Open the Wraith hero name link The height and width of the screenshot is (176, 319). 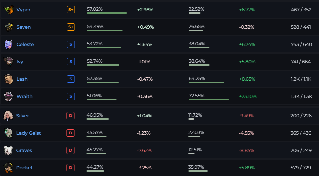tap(24, 96)
